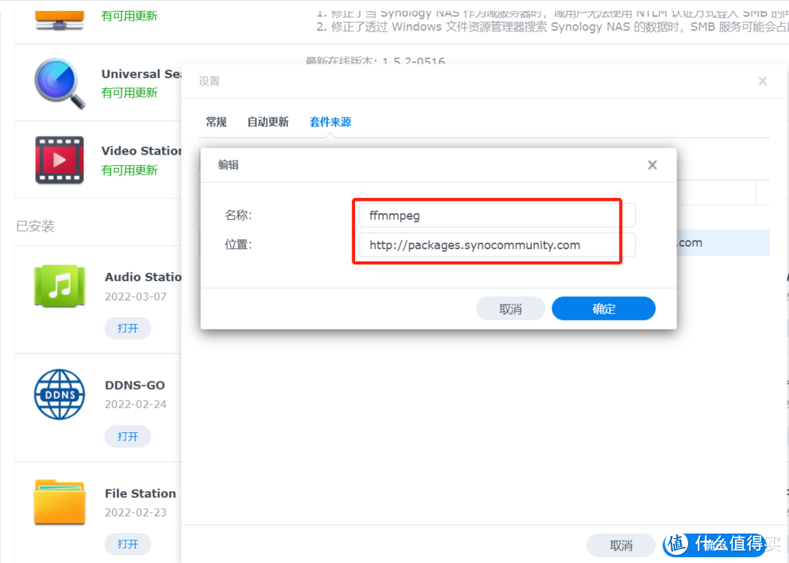
Task: Switch to the 自动更新 tab
Action: (x=267, y=122)
